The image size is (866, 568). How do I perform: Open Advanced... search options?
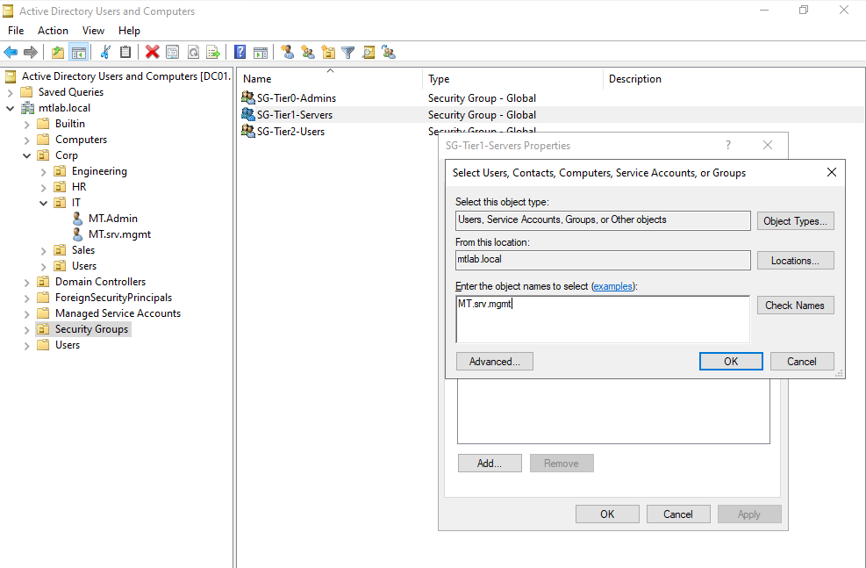(x=495, y=362)
